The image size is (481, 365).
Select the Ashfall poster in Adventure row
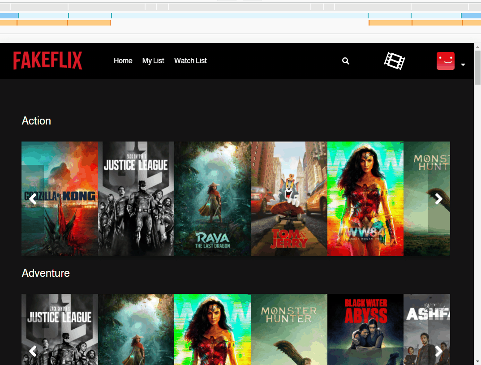click(x=427, y=330)
